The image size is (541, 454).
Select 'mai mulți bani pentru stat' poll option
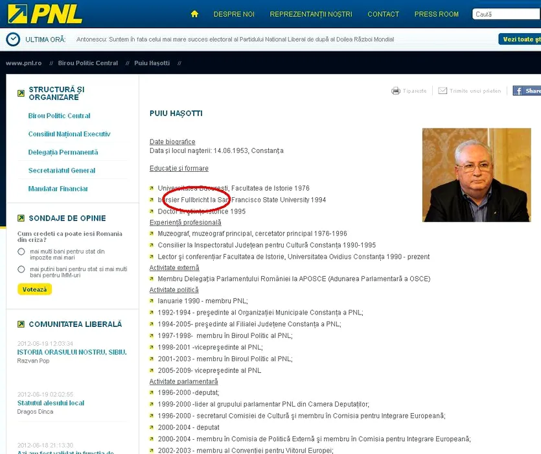click(21, 252)
